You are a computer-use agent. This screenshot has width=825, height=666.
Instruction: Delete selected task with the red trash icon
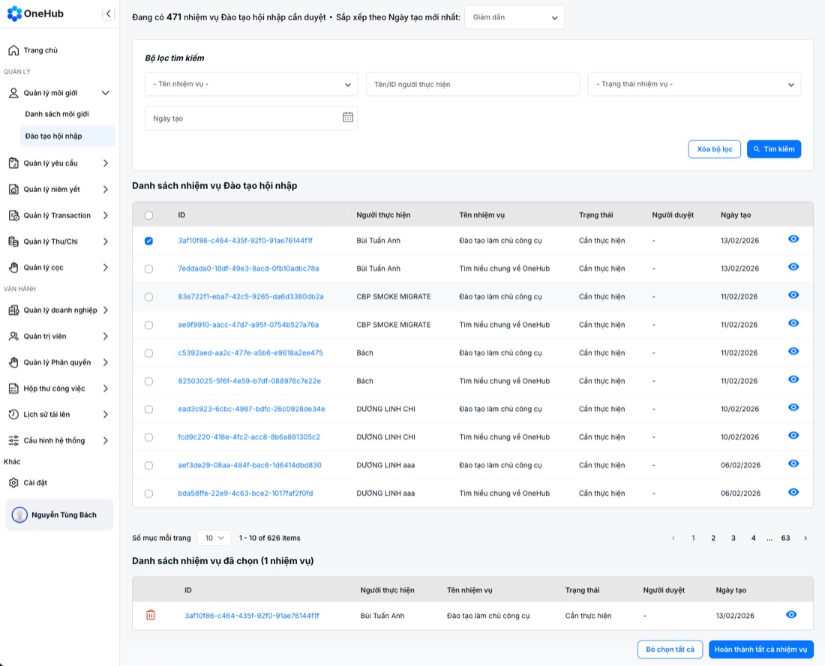[x=151, y=614]
